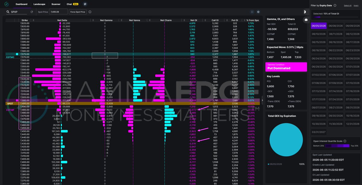This screenshot has height=185, width=362.
Task: Click the Select All expiries link
Action: 348,5
